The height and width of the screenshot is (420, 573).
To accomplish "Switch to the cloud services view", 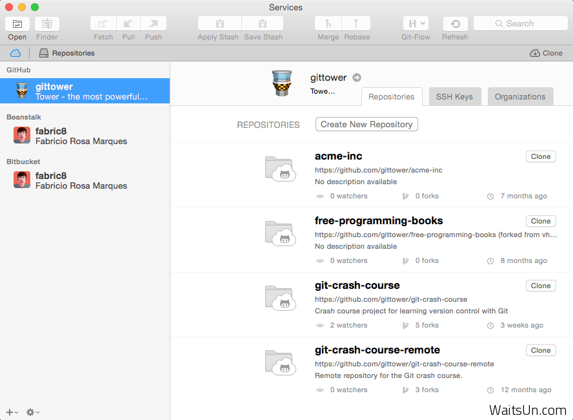I will click(15, 53).
